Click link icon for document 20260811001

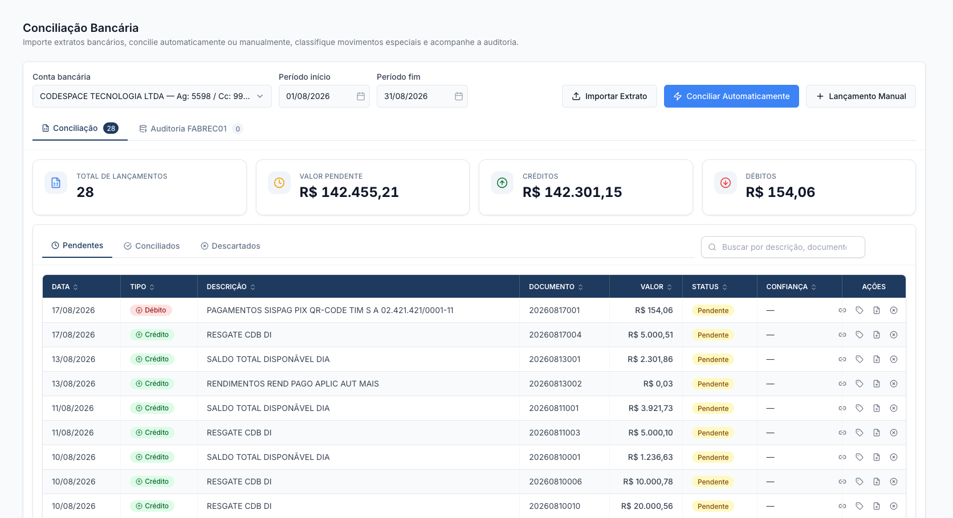(x=842, y=408)
